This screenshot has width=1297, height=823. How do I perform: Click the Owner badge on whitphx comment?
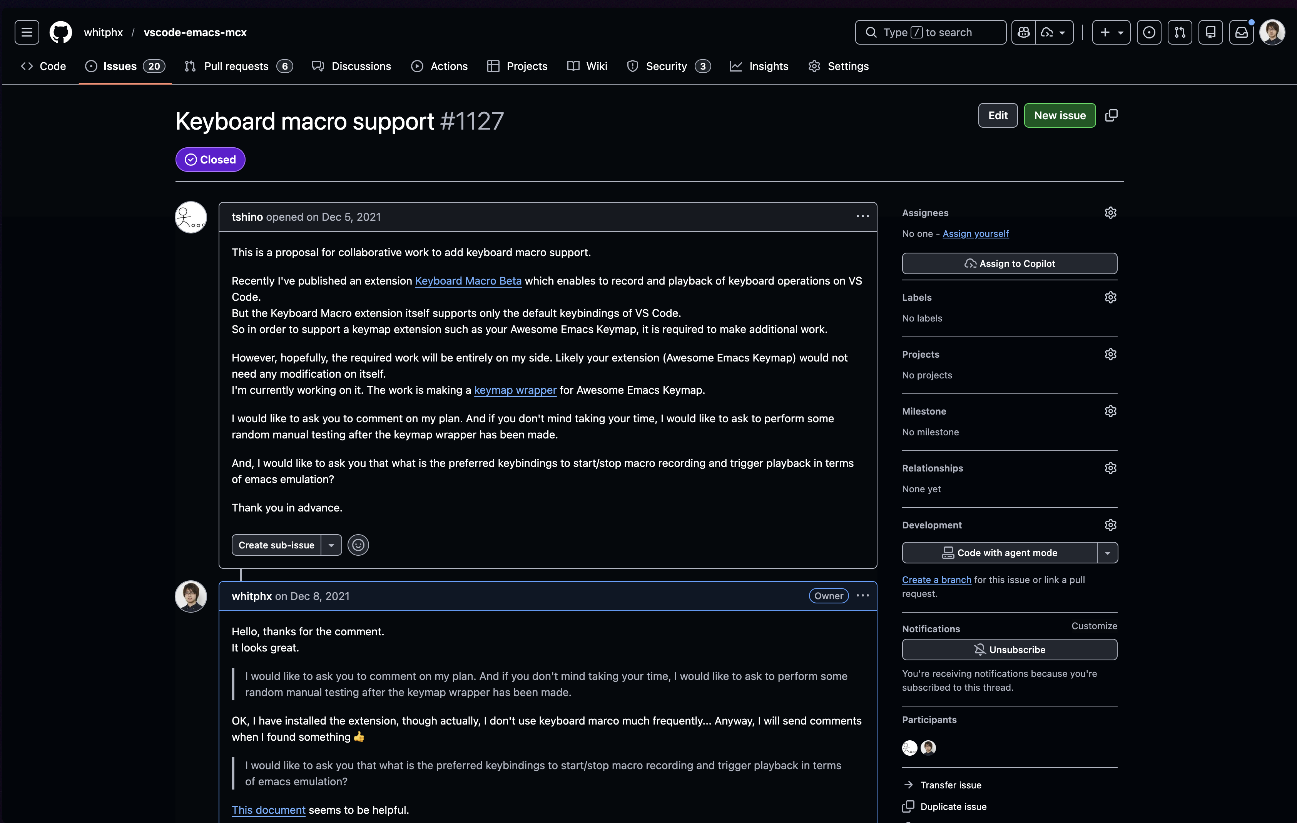[x=828, y=596]
